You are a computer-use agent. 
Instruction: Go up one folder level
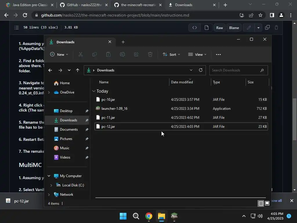(77, 70)
